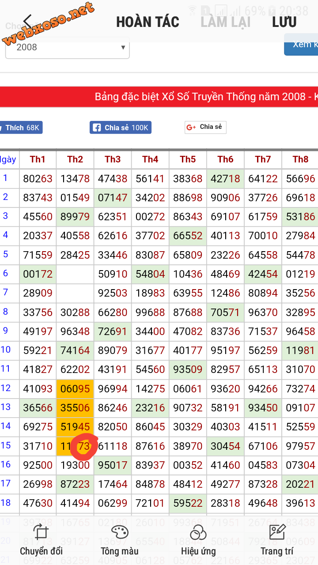Select the orange highlighted cell 06095

pos(75,389)
